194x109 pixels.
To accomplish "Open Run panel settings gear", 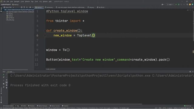I will click(x=190, y=72).
